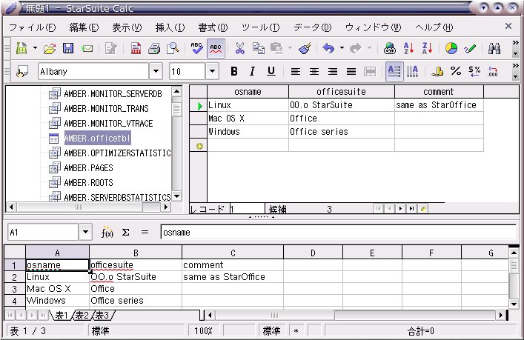Go to next record arrow button
The height and width of the screenshot is (340, 524).
(x=400, y=209)
